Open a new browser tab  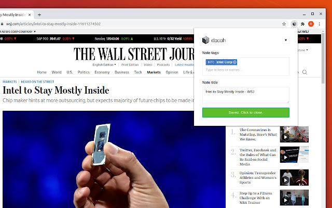click(x=39, y=15)
